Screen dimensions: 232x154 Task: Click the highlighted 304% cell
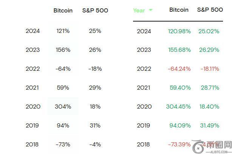[63, 106]
